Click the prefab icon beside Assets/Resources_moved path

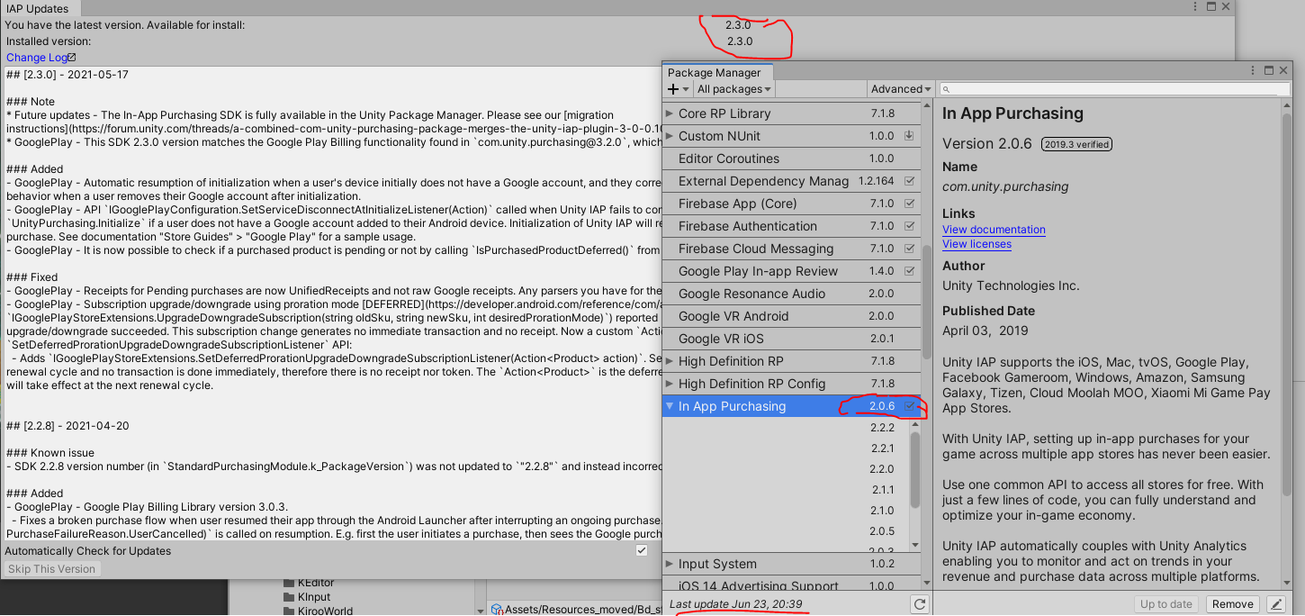coord(497,610)
